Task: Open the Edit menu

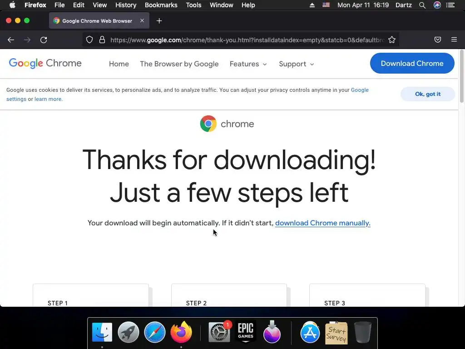Action: point(79,5)
